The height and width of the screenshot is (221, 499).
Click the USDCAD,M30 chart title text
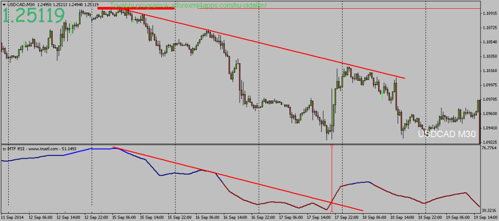pos(20,4)
